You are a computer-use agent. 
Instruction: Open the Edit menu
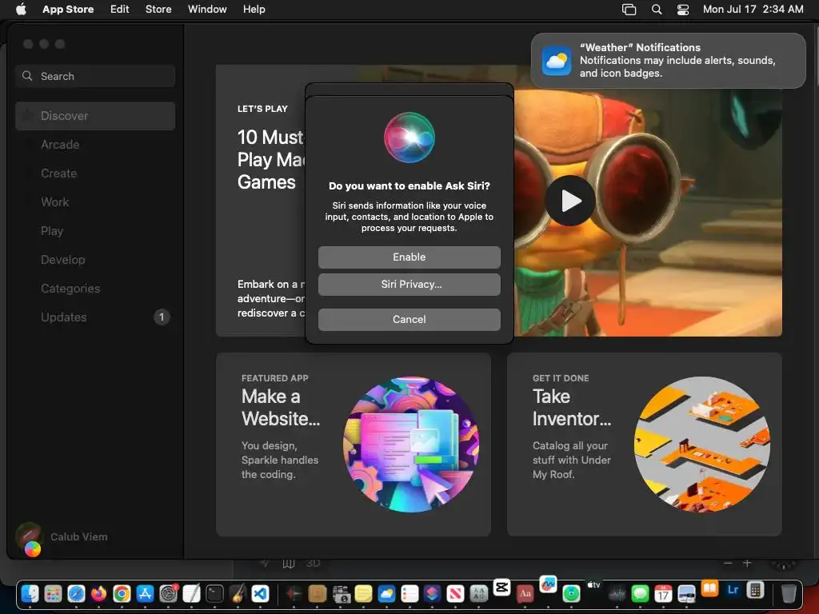point(120,10)
